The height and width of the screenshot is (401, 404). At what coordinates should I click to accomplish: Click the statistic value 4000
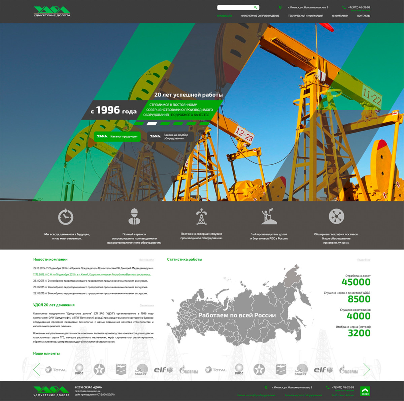(x=359, y=316)
